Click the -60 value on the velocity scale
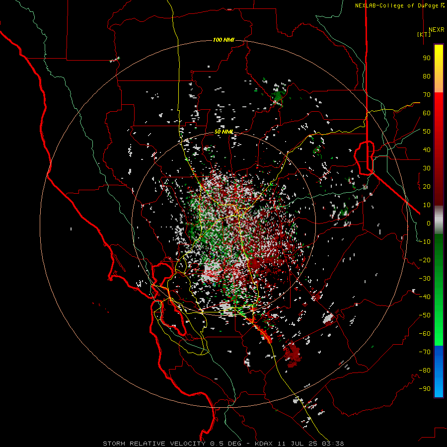 [425, 334]
